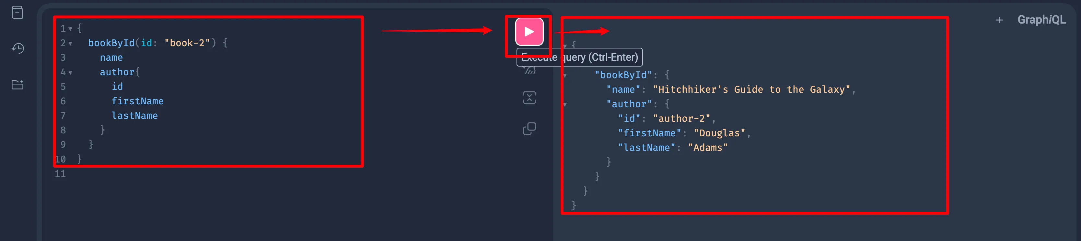Open the GraphiQL explorer plugin folder icon
The image size is (1081, 241).
tap(17, 85)
